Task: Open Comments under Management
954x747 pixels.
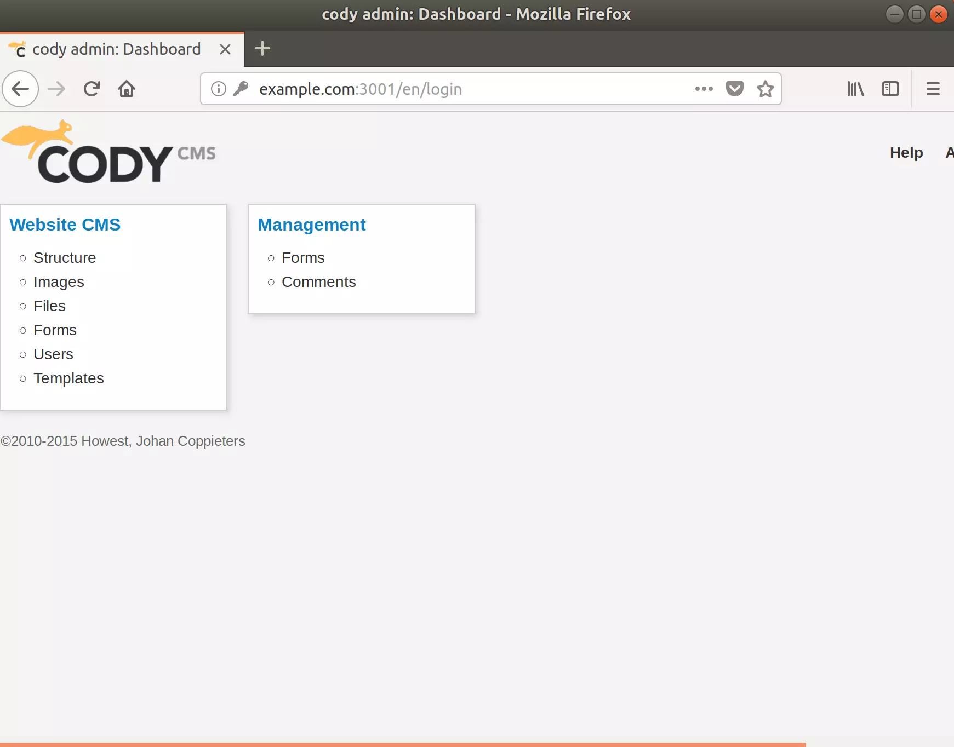Action: tap(319, 281)
